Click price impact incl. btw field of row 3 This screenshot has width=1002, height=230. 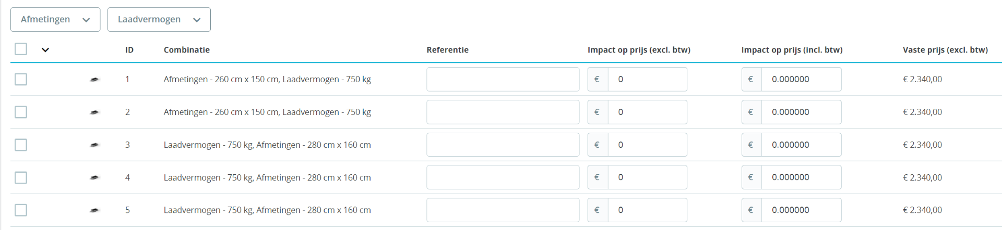click(801, 145)
